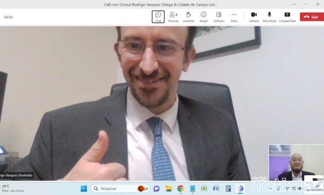Screen dimensions: 324x195
Task: Open the Mais more actions menu
Action: coord(234,17)
